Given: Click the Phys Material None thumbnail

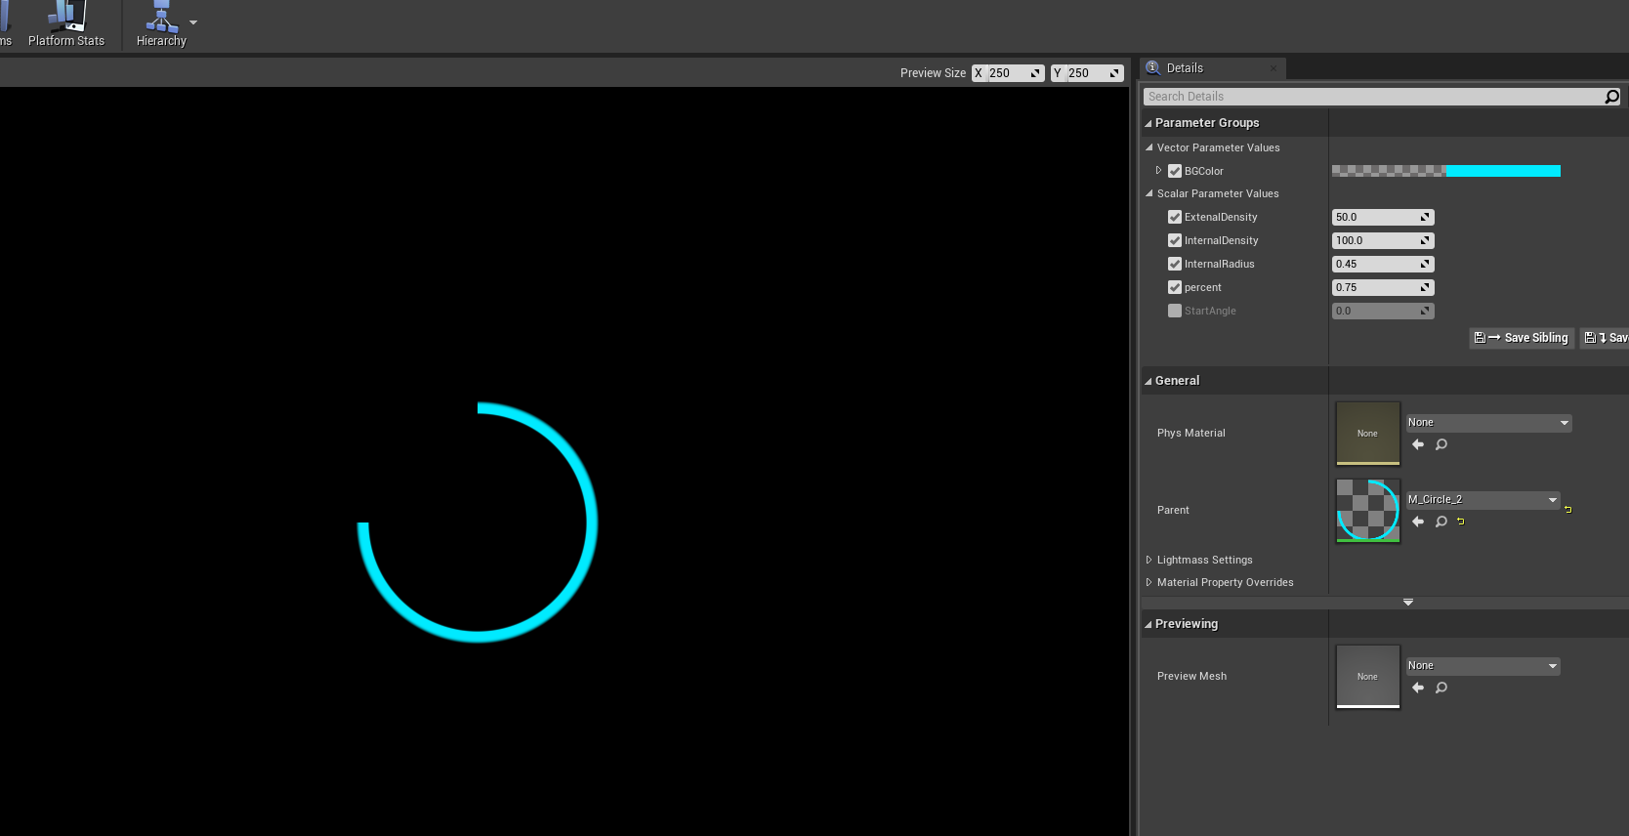Looking at the screenshot, I should pos(1367,434).
